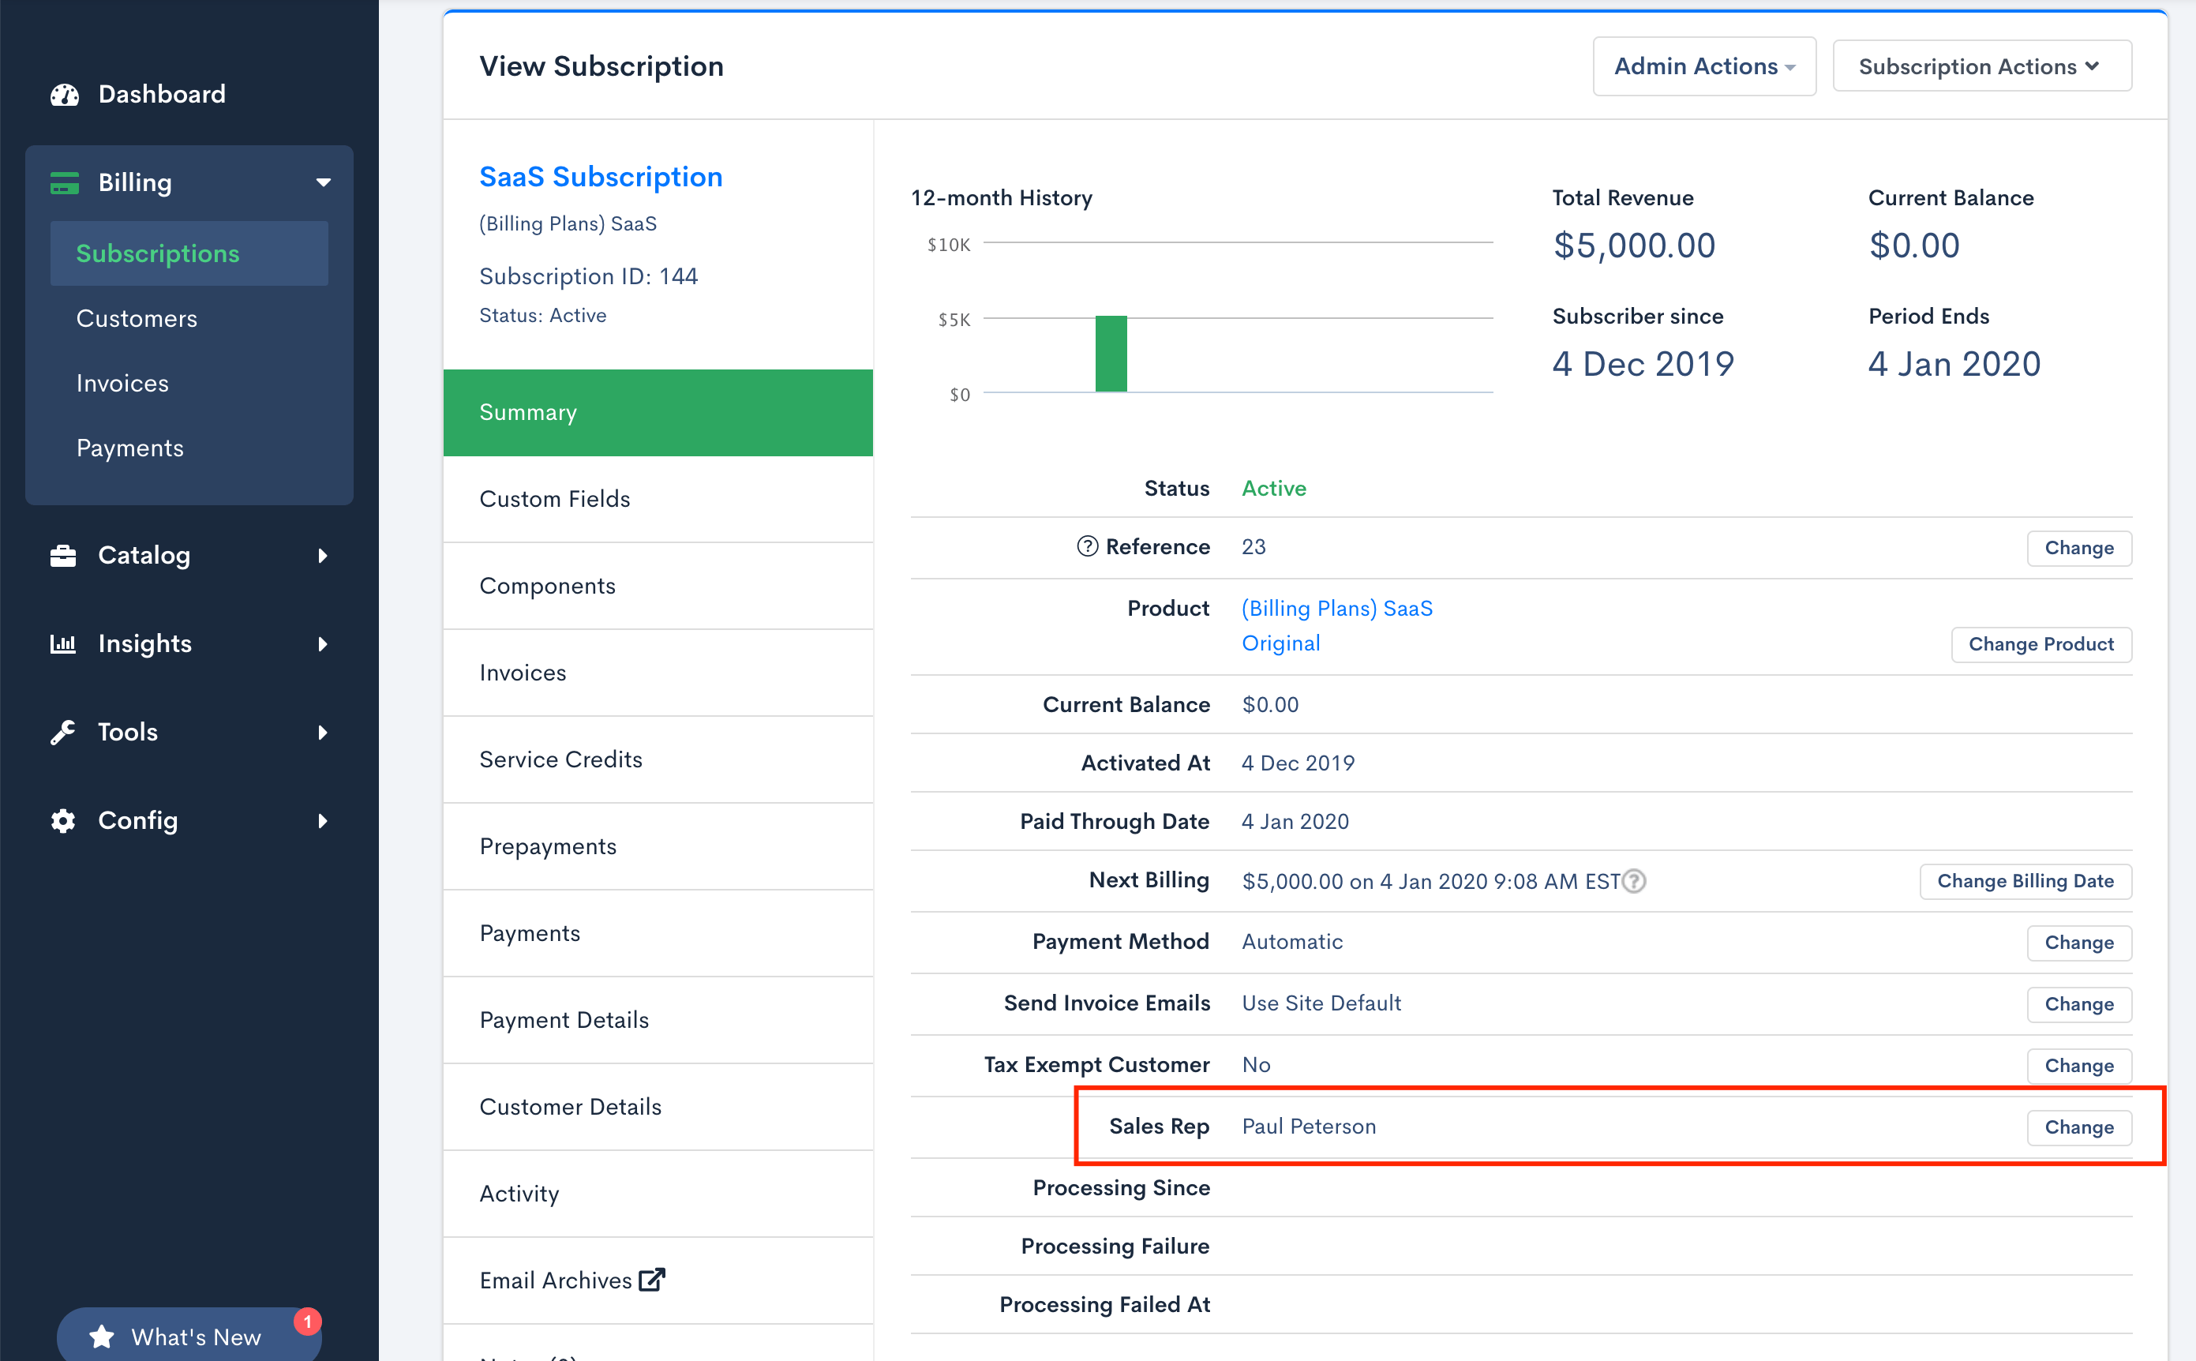This screenshot has height=1361, width=2196.
Task: Click the Reference help question icon
Action: [1087, 546]
